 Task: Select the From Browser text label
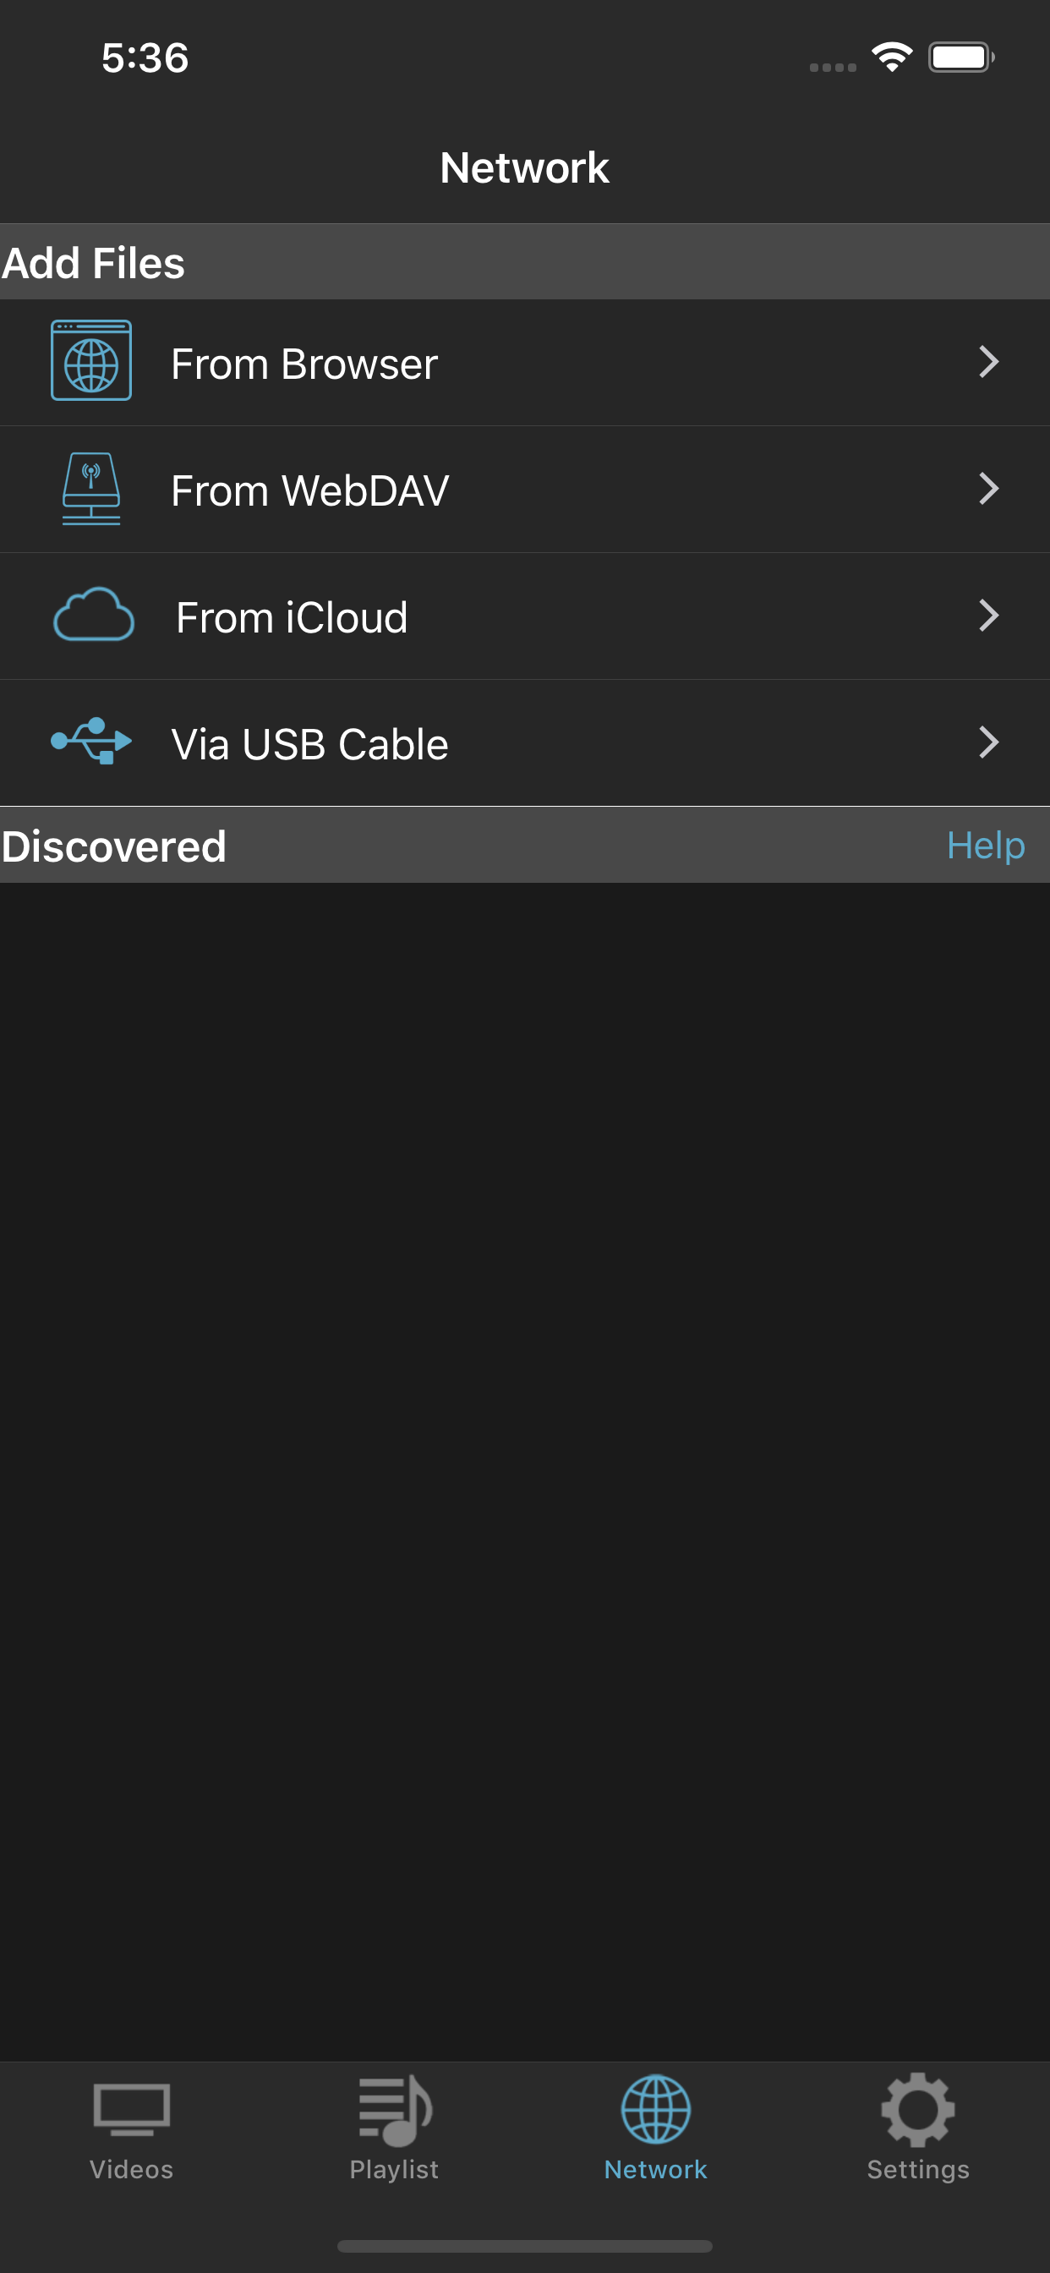pyautogui.click(x=304, y=364)
